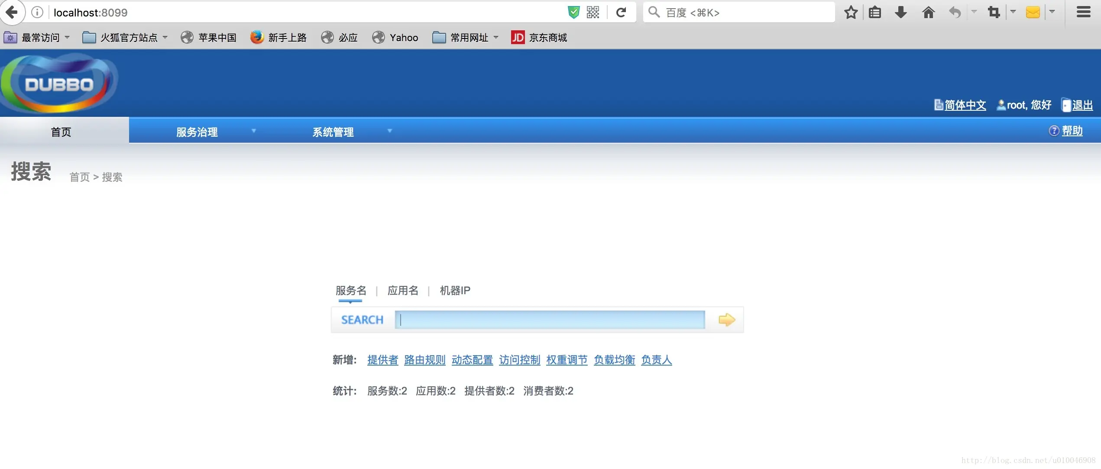The image size is (1101, 469).
Task: Switch to the 应用名 search tab
Action: click(x=403, y=290)
